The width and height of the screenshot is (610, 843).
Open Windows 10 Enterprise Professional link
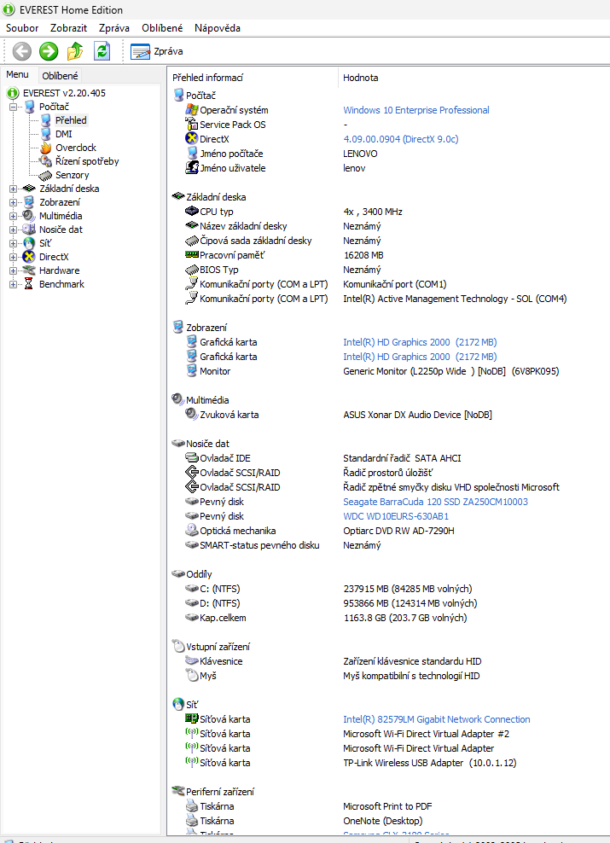[416, 110]
